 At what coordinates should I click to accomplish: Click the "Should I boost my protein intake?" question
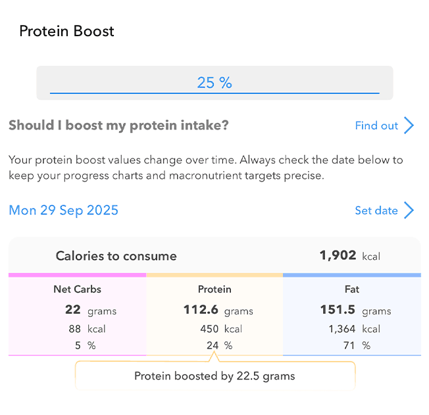click(118, 126)
